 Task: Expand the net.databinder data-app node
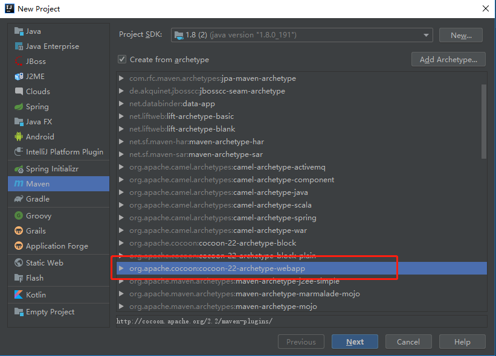[121, 103]
